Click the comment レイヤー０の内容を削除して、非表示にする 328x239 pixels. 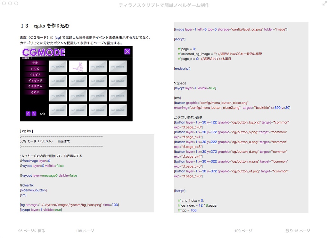click(x=51, y=156)
